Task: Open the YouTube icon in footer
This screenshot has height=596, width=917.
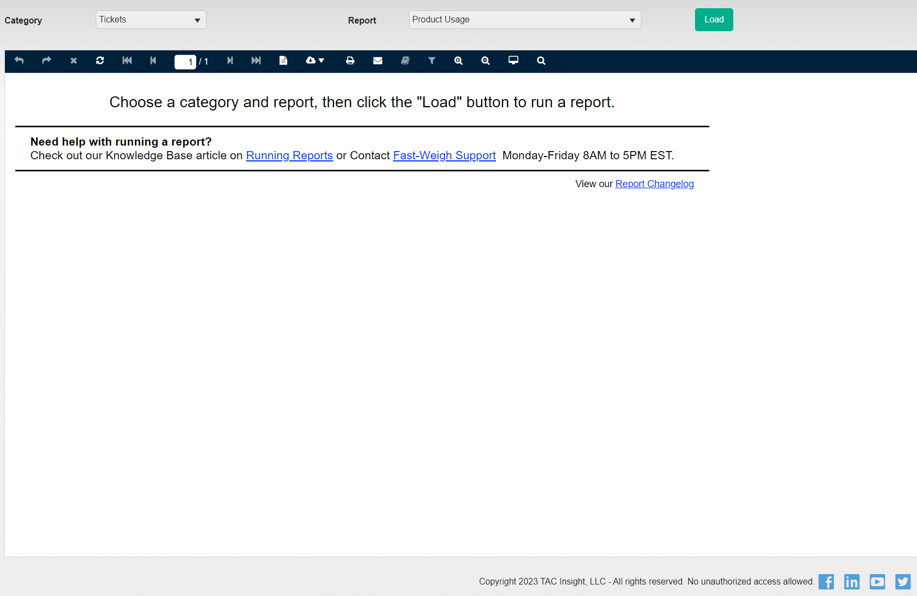Action: 877,582
